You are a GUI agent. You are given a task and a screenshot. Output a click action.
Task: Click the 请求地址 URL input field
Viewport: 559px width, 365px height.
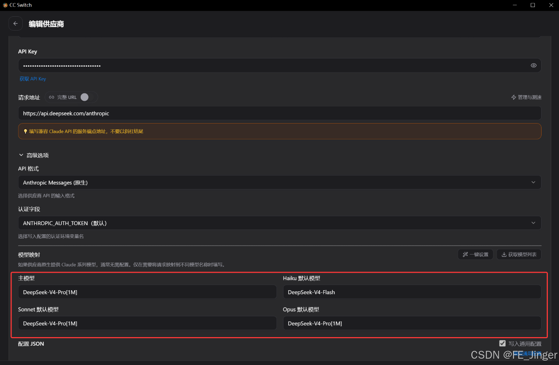point(280,113)
